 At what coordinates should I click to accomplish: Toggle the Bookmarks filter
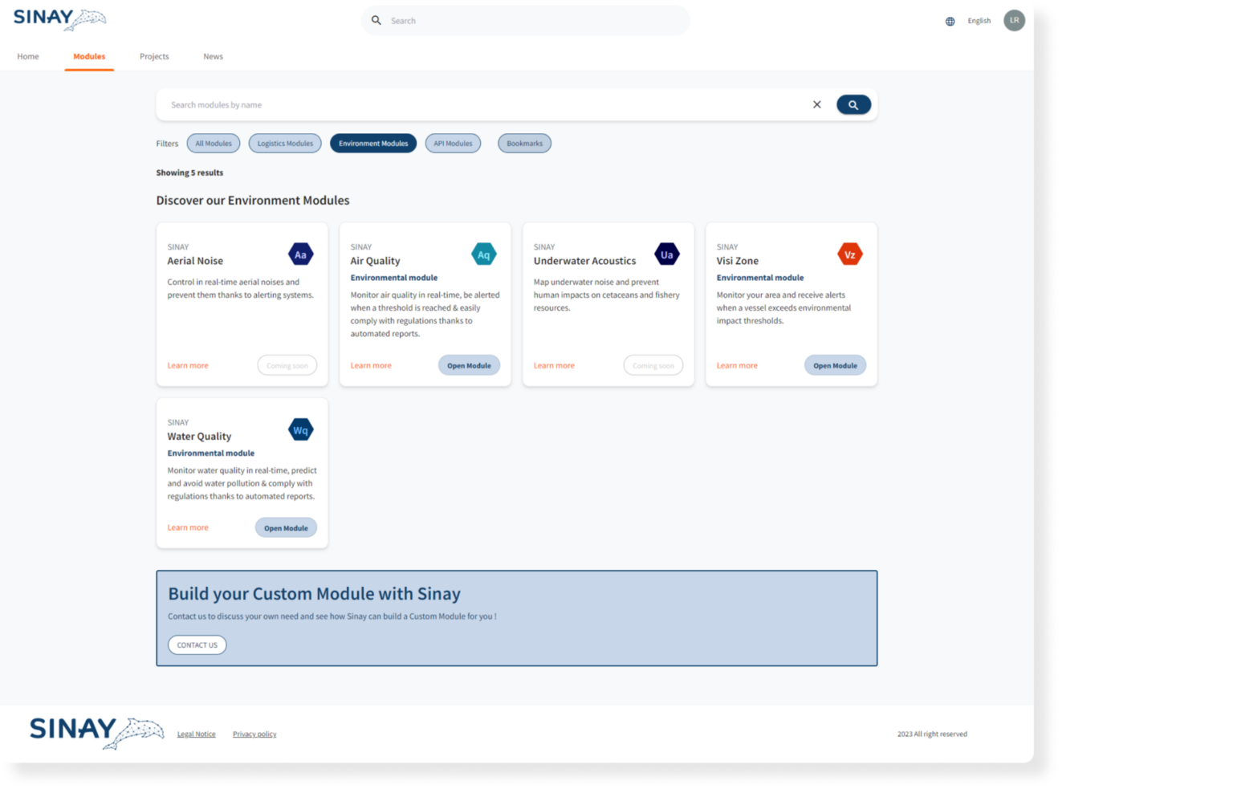(524, 144)
